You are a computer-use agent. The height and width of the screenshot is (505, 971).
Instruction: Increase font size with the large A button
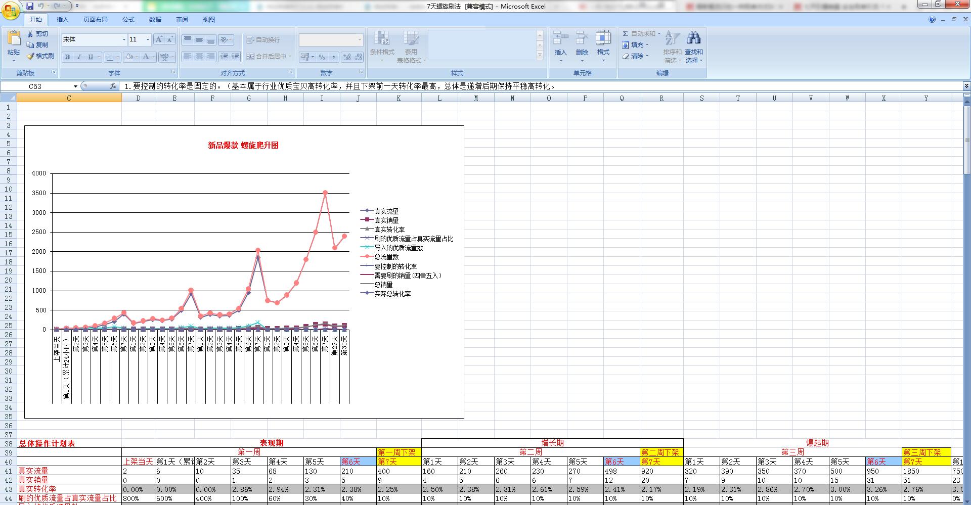pyautogui.click(x=159, y=39)
